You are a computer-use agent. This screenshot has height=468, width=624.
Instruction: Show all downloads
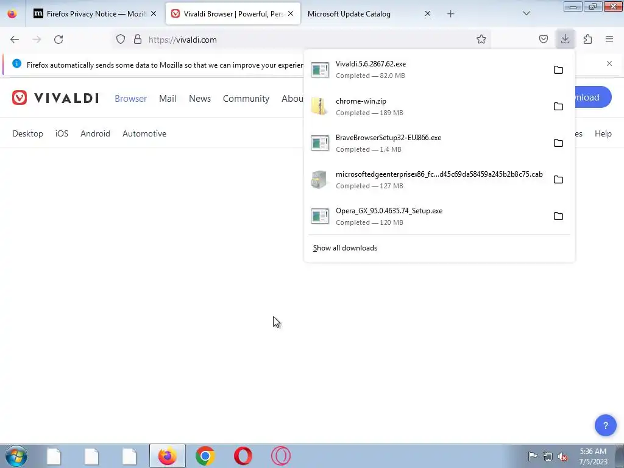pyautogui.click(x=345, y=248)
